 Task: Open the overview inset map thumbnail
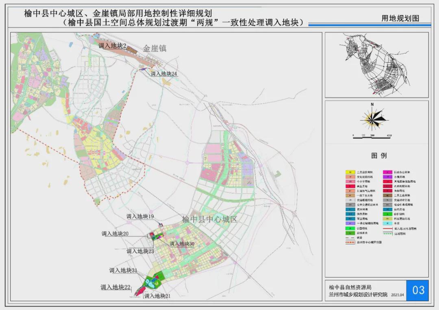click(x=376, y=65)
